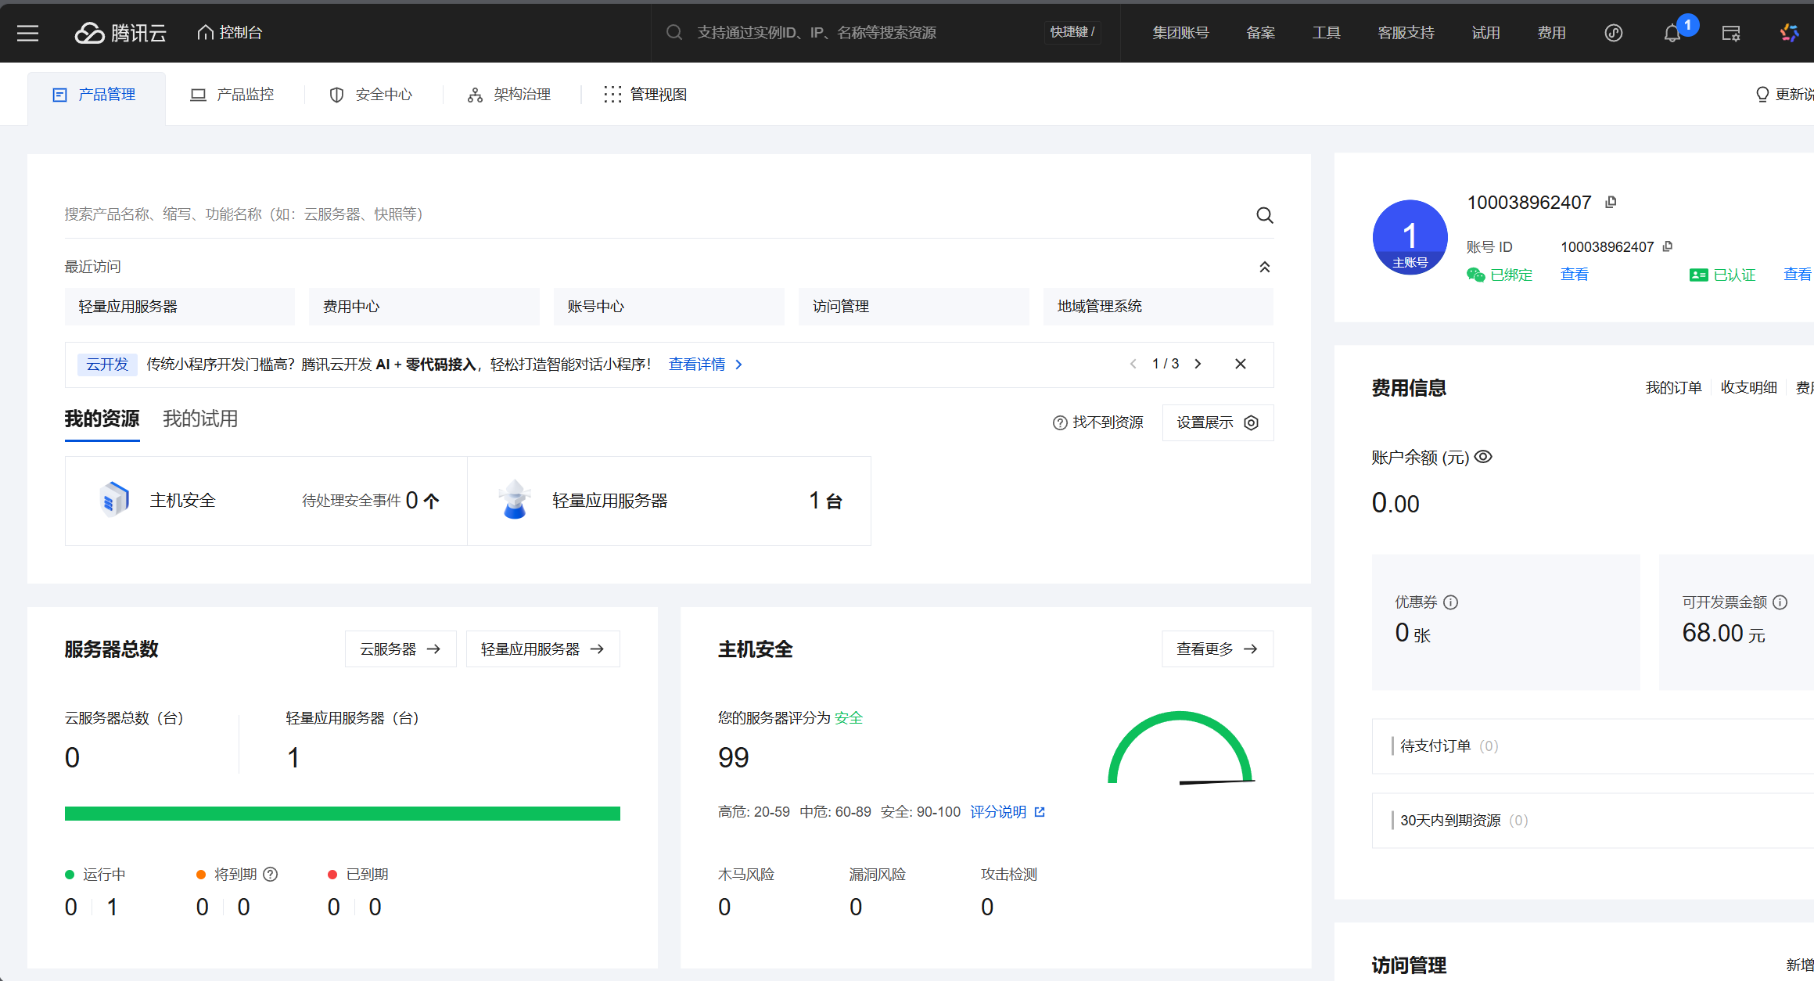Open 收支明细 link

pyautogui.click(x=1748, y=388)
